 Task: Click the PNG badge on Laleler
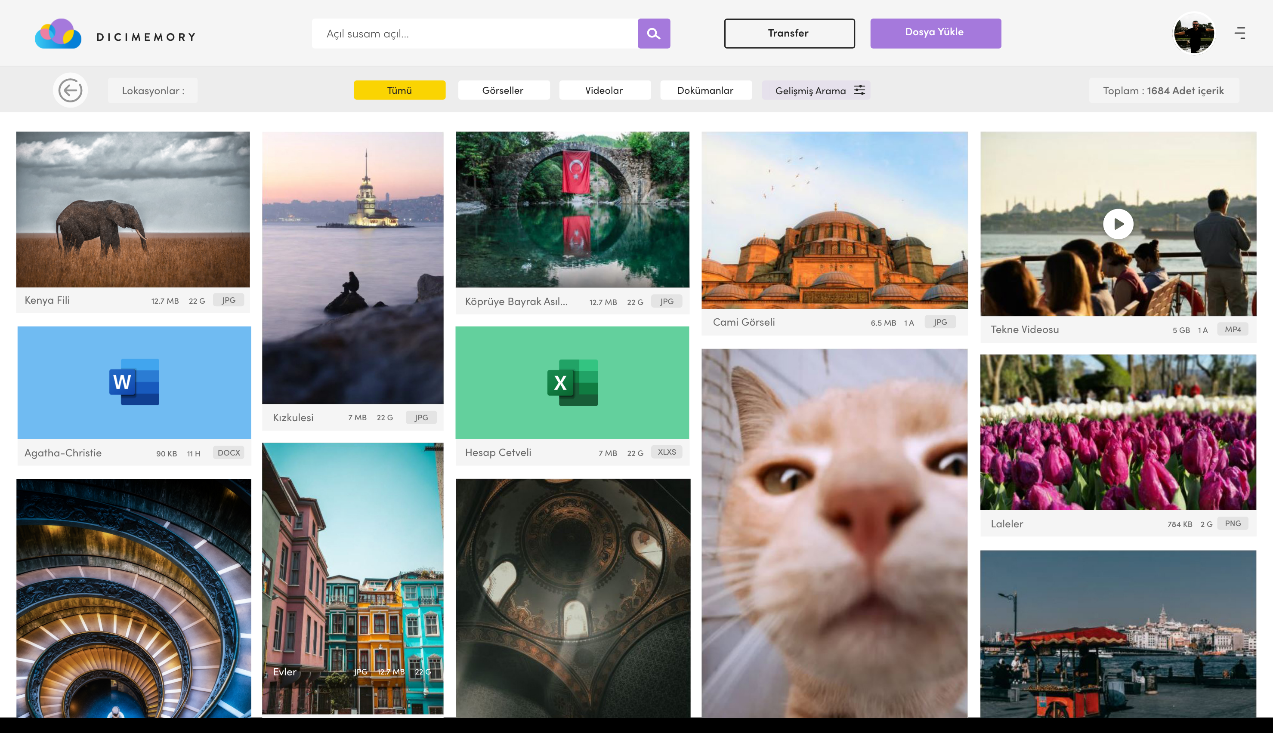point(1233,524)
